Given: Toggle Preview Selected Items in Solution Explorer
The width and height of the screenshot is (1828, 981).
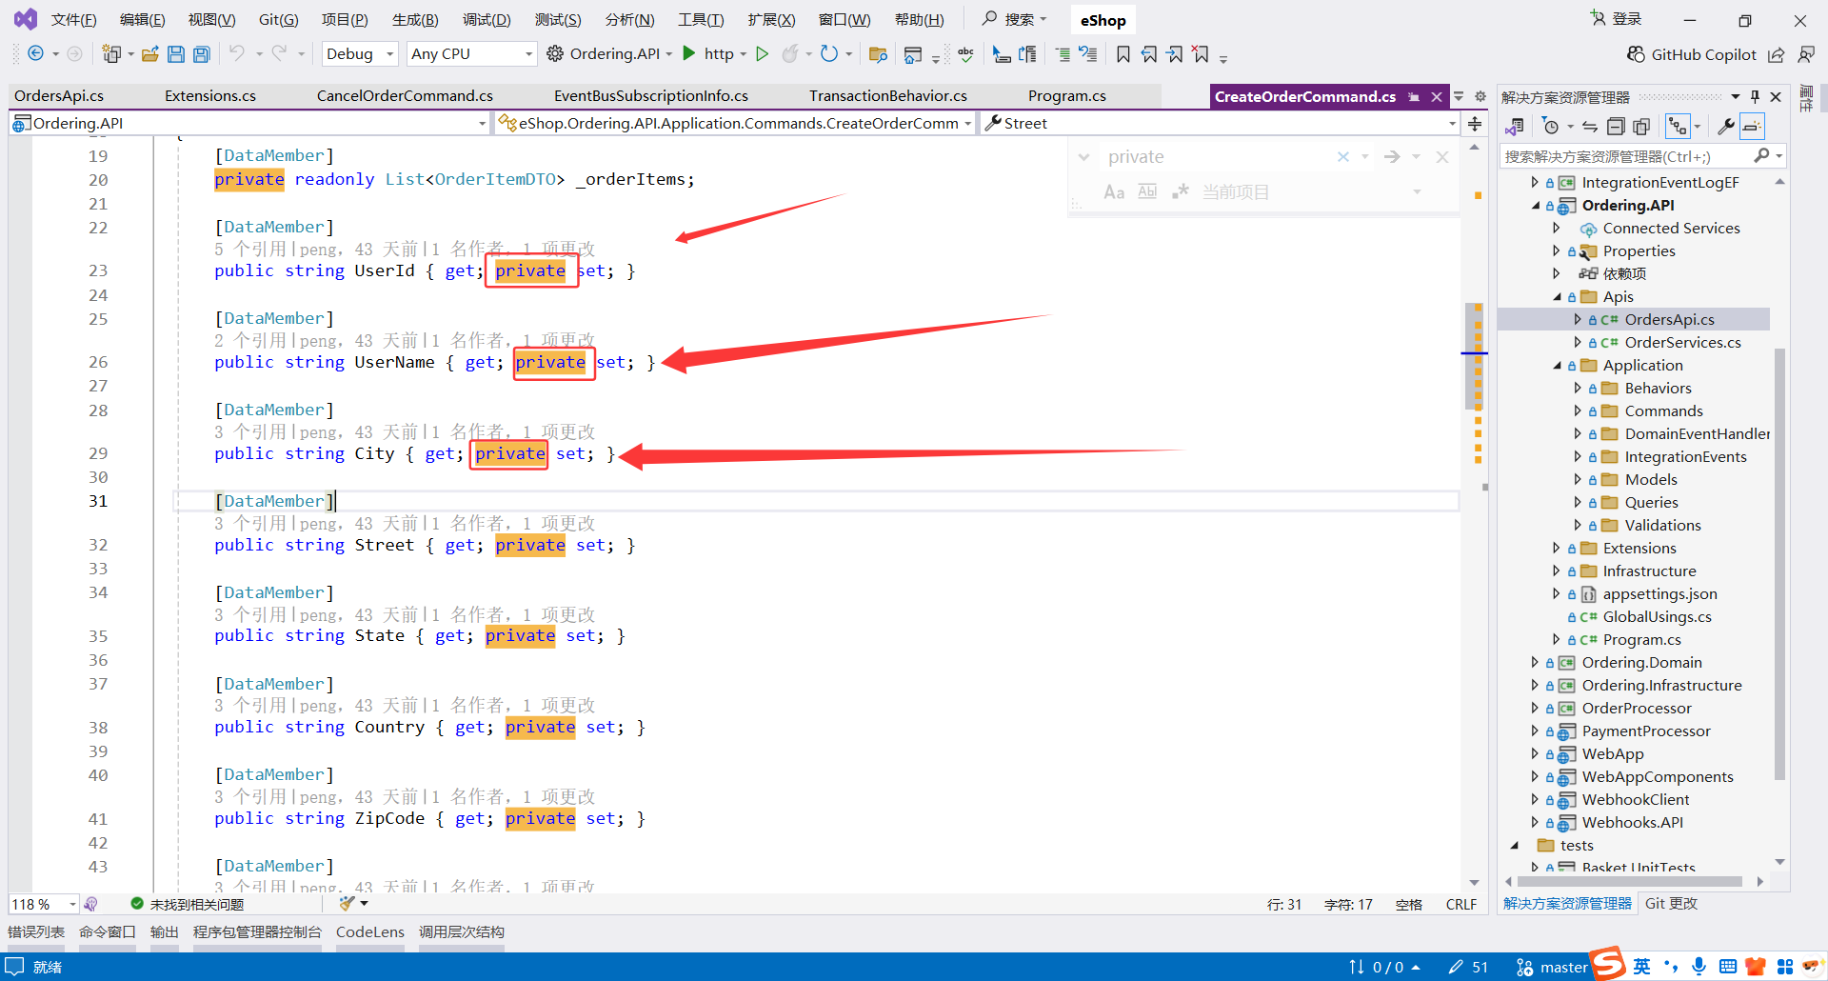Looking at the screenshot, I should 1752,127.
